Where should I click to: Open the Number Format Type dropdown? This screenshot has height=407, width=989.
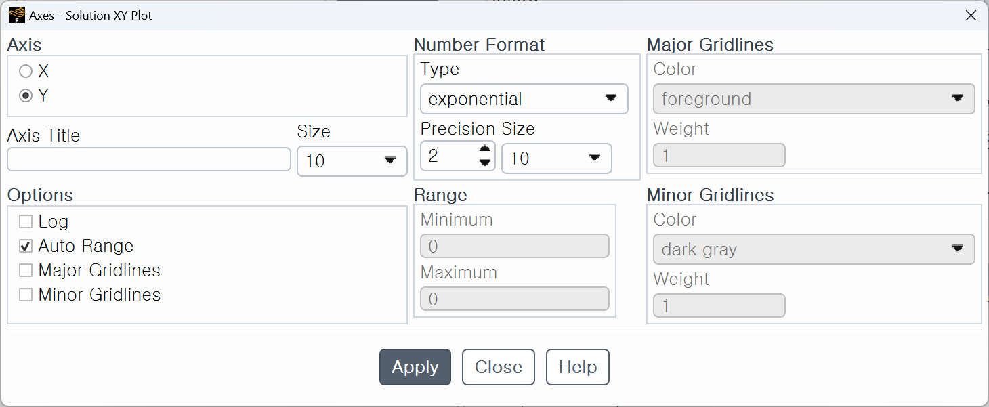coord(524,99)
